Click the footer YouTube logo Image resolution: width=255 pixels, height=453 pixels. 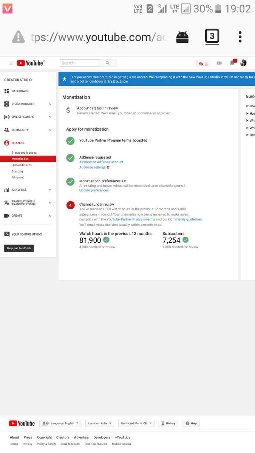(22, 423)
